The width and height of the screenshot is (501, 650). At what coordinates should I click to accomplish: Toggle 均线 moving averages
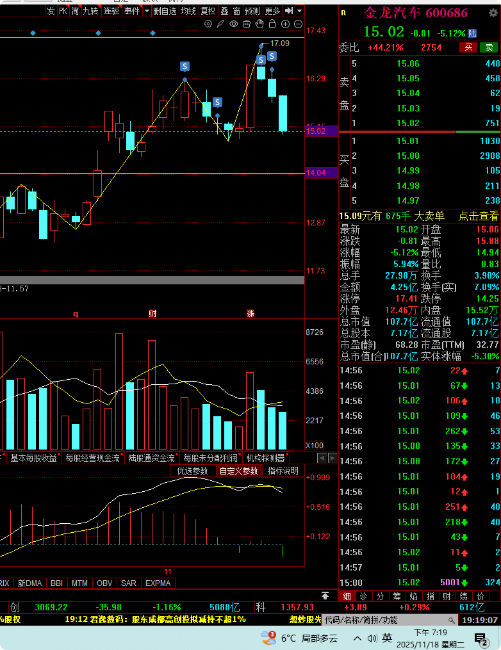[x=188, y=11]
